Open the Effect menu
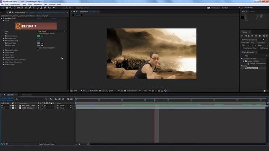Screen dimensions: 269x151 (x=30, y=5)
